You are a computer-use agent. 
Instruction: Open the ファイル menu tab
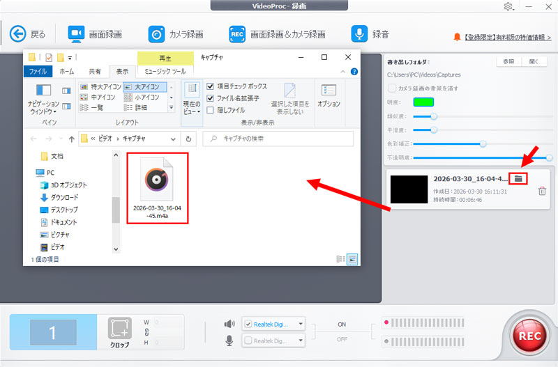[38, 72]
